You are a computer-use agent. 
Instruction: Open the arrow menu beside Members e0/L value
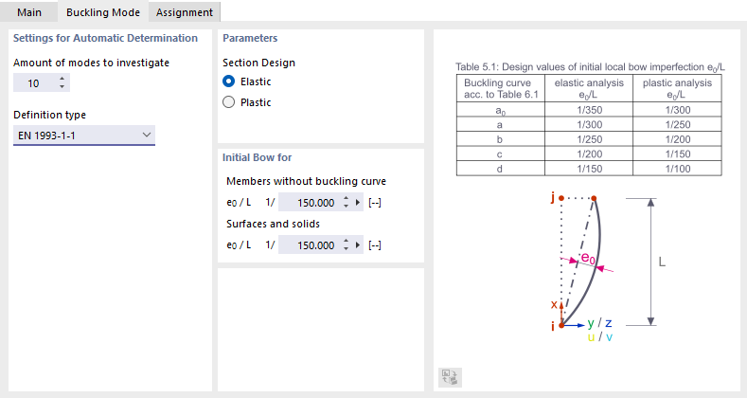pyautogui.click(x=358, y=203)
